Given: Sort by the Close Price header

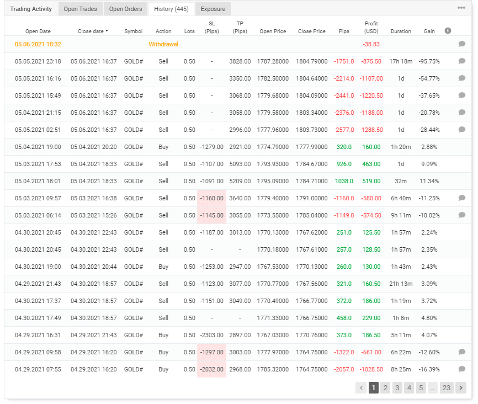Looking at the screenshot, I should coord(312,31).
